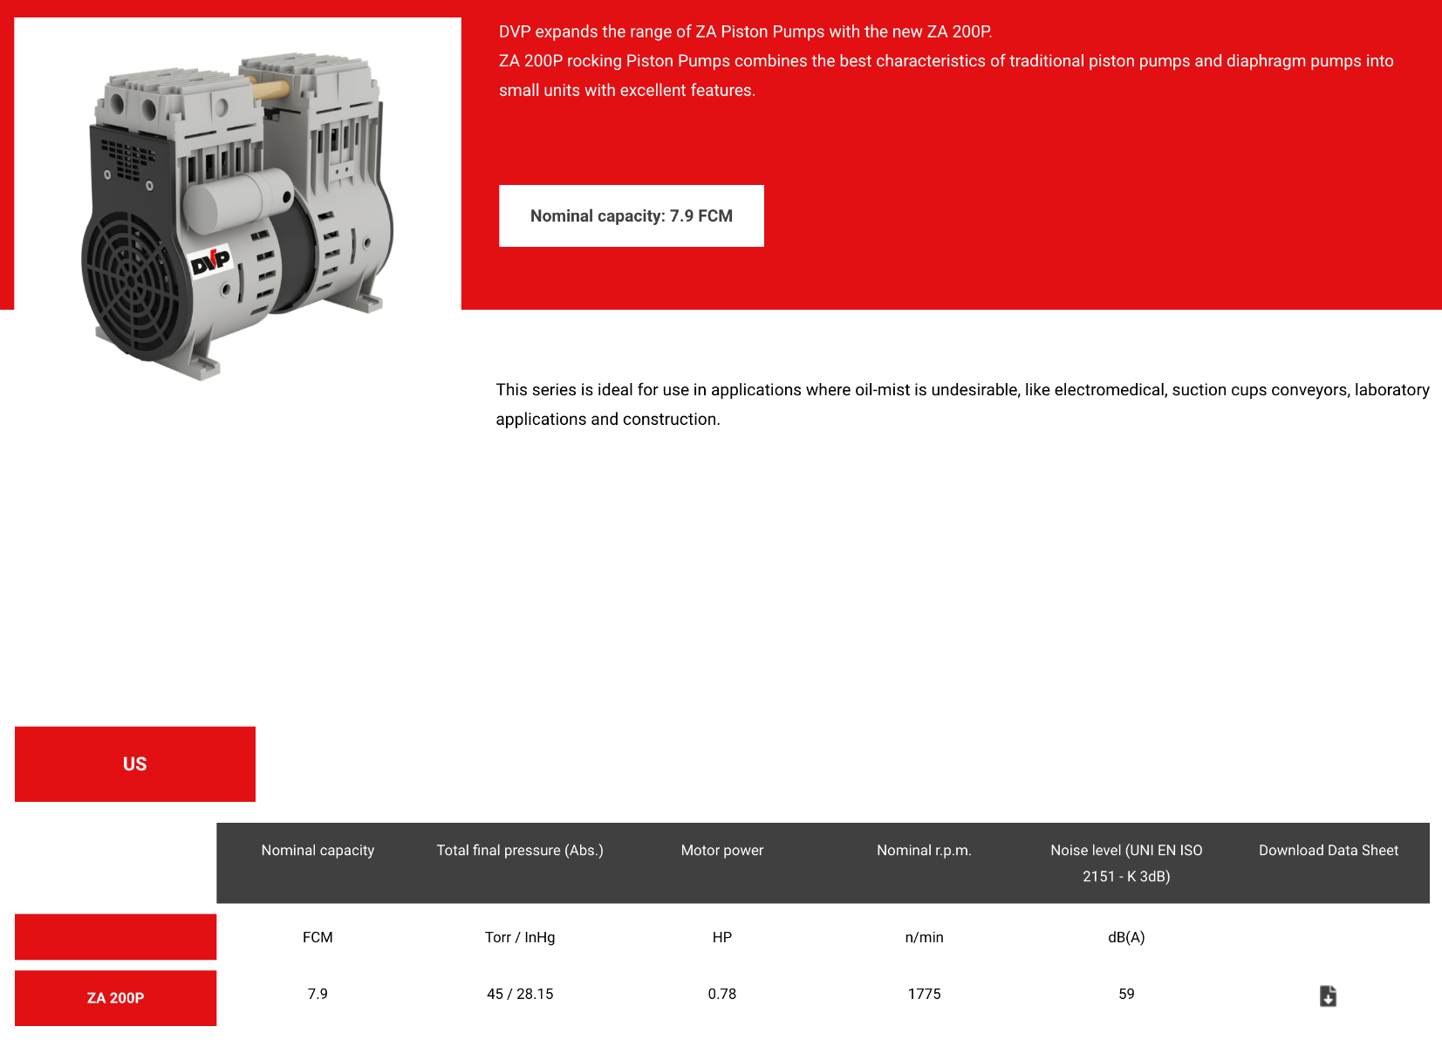Download the ZA 200P data sheet
This screenshot has width=1442, height=1047.
(1328, 996)
